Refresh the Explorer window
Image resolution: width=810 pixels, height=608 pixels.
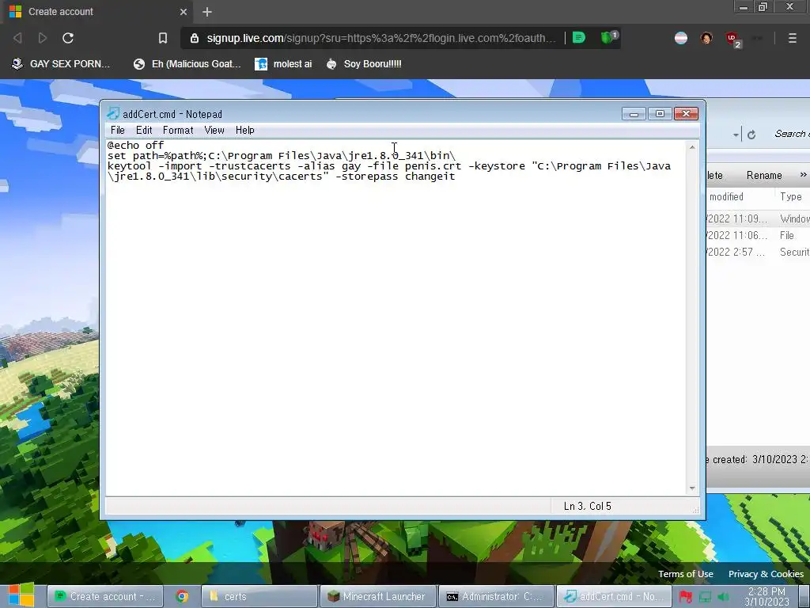coord(751,135)
